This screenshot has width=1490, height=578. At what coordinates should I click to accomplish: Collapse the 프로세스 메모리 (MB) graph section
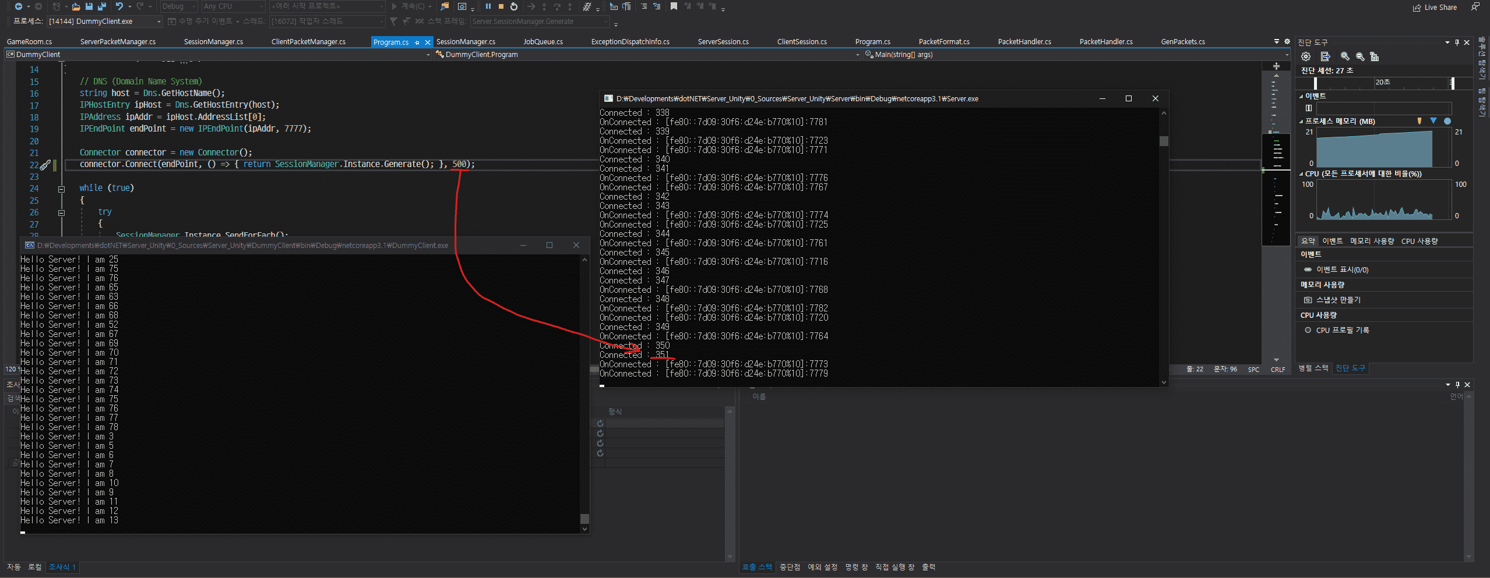click(1301, 122)
